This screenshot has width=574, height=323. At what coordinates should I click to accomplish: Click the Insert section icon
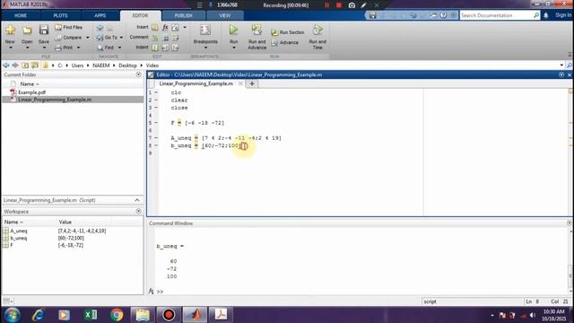(x=155, y=28)
